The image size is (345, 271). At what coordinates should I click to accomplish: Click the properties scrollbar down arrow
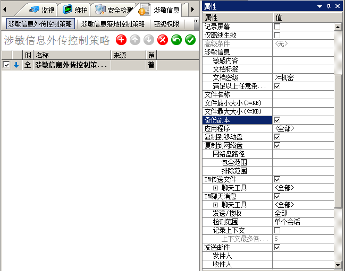tap(338, 264)
